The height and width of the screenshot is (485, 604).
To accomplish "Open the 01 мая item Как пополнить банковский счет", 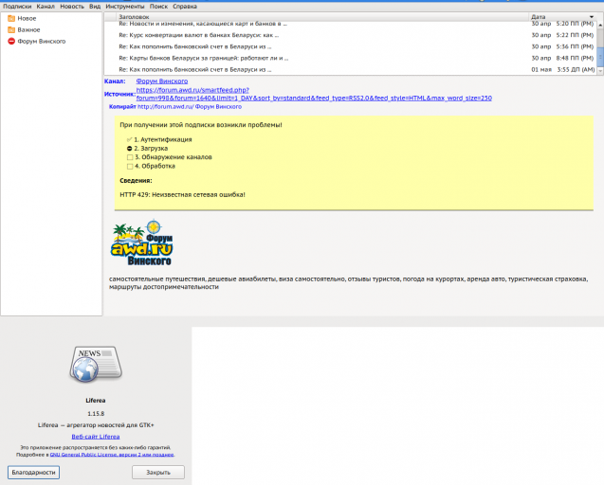I will 195,70.
